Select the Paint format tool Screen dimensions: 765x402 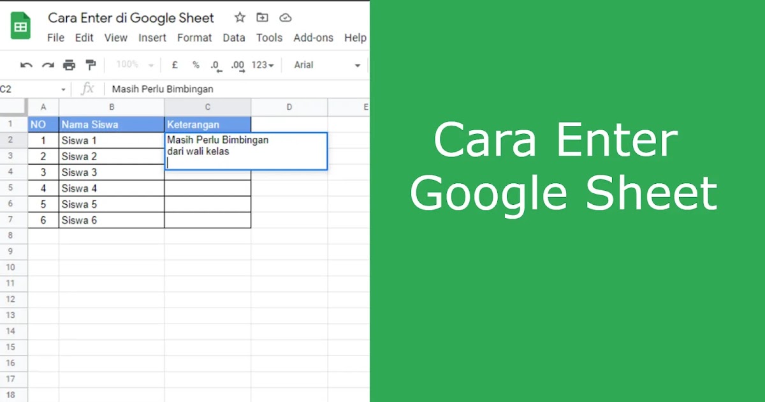pos(91,65)
